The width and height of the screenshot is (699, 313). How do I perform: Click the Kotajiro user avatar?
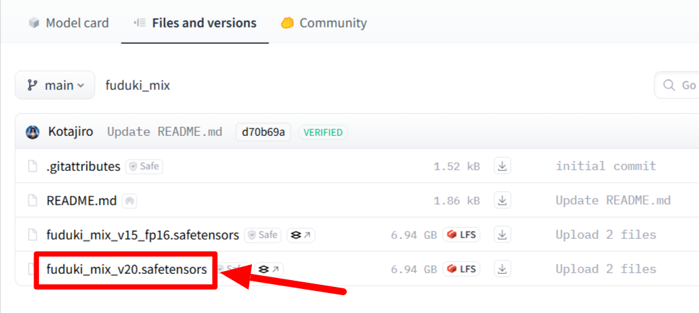32,132
